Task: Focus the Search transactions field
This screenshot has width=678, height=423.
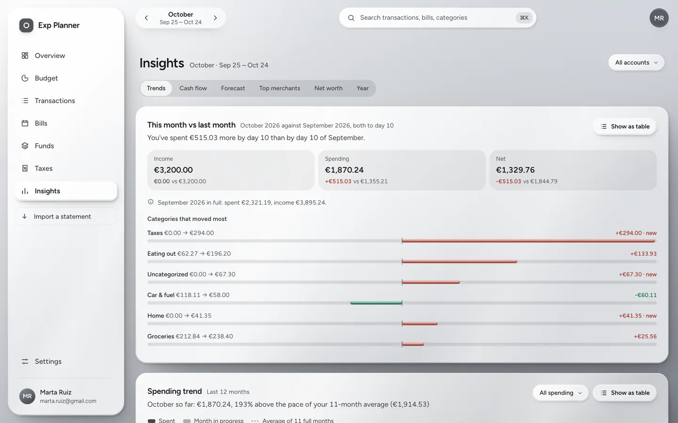Action: (x=438, y=18)
